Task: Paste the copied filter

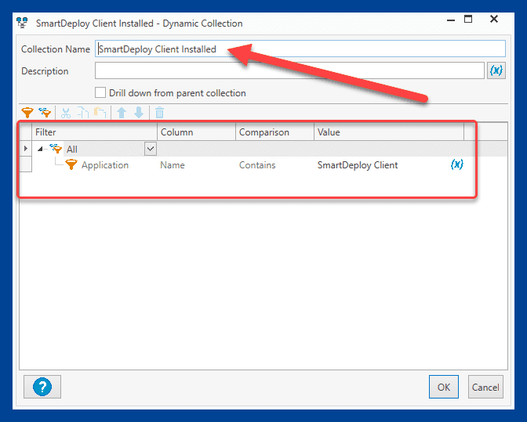Action: tap(100, 113)
